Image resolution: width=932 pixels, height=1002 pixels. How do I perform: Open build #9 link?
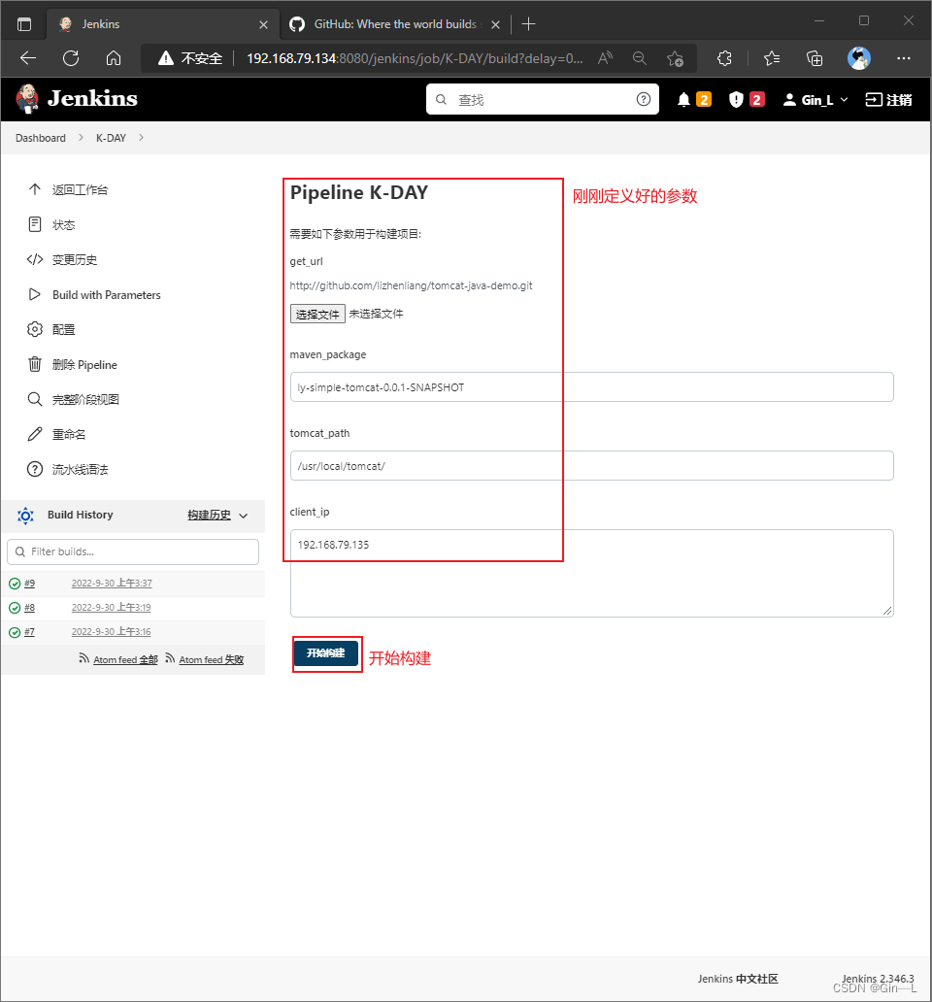(29, 584)
